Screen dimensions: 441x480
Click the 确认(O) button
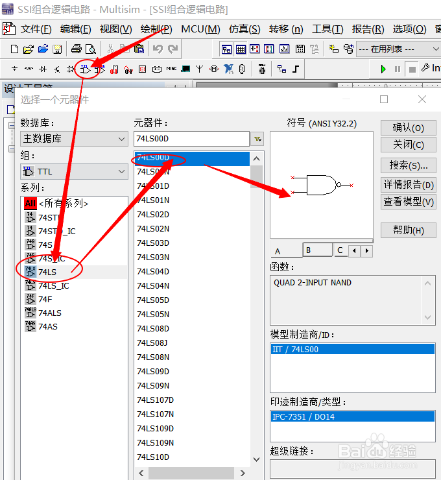click(x=409, y=128)
